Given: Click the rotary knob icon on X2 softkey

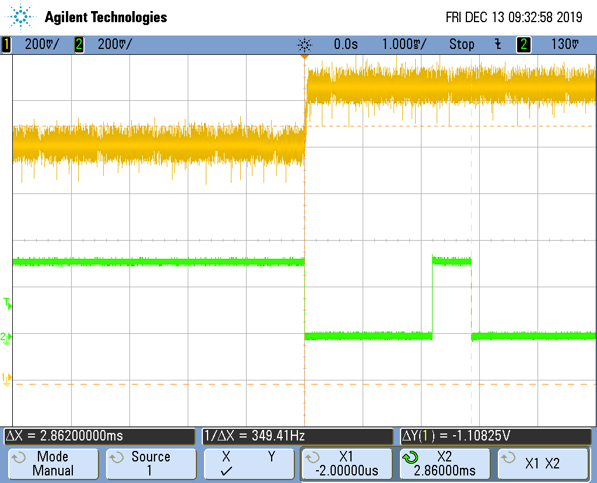Looking at the screenshot, I should point(410,457).
